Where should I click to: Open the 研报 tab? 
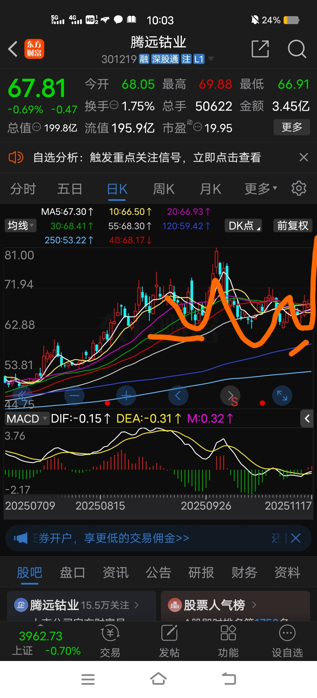coord(201,573)
